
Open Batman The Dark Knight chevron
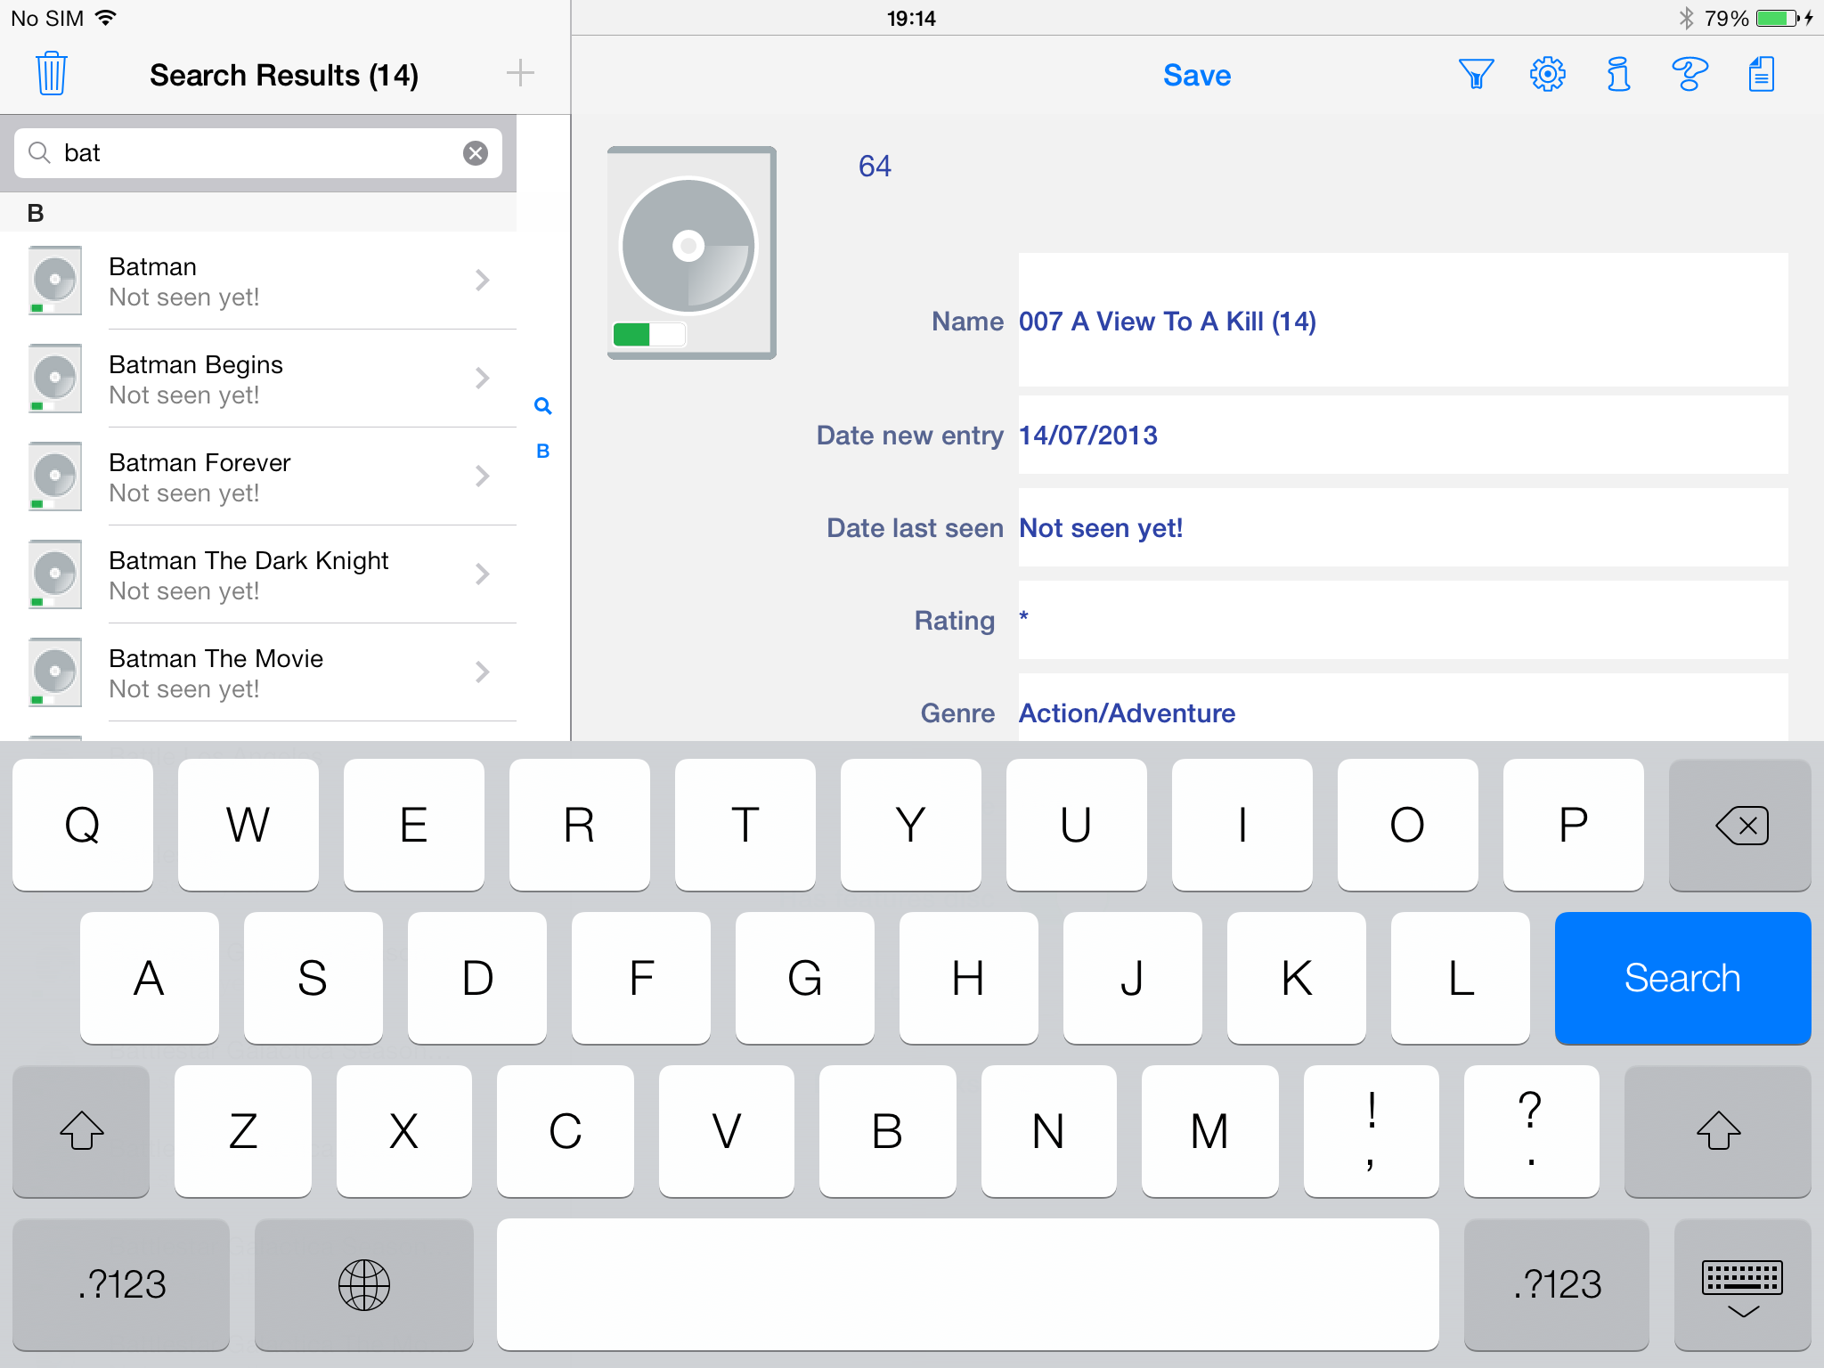(483, 574)
